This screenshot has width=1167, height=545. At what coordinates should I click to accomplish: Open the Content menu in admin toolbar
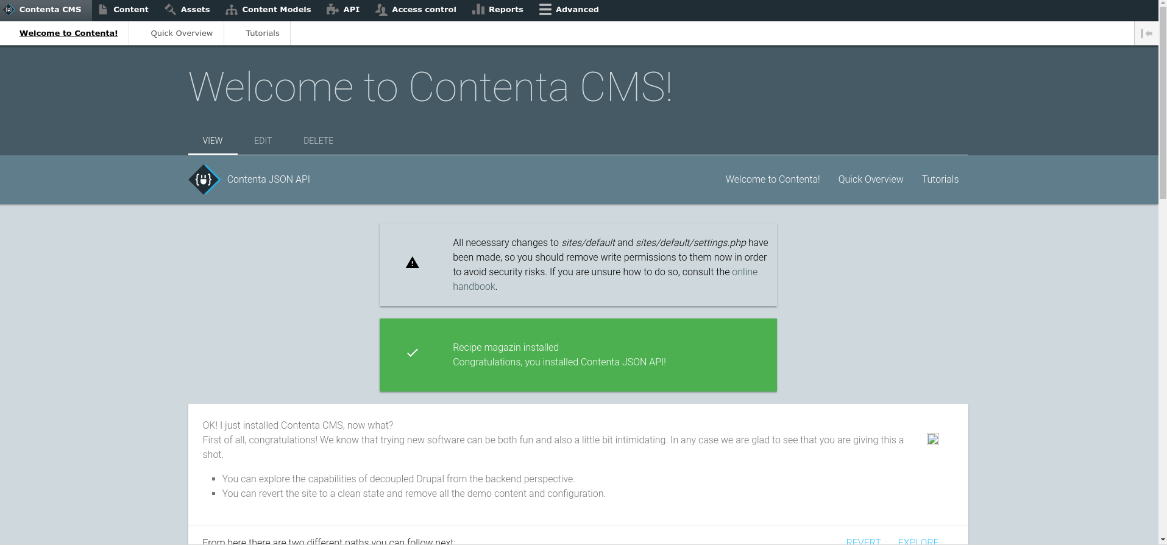124,10
